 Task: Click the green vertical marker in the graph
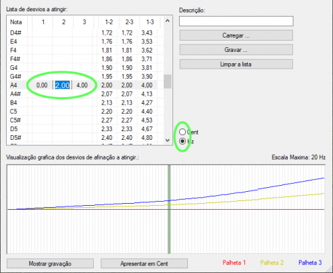[169, 209]
